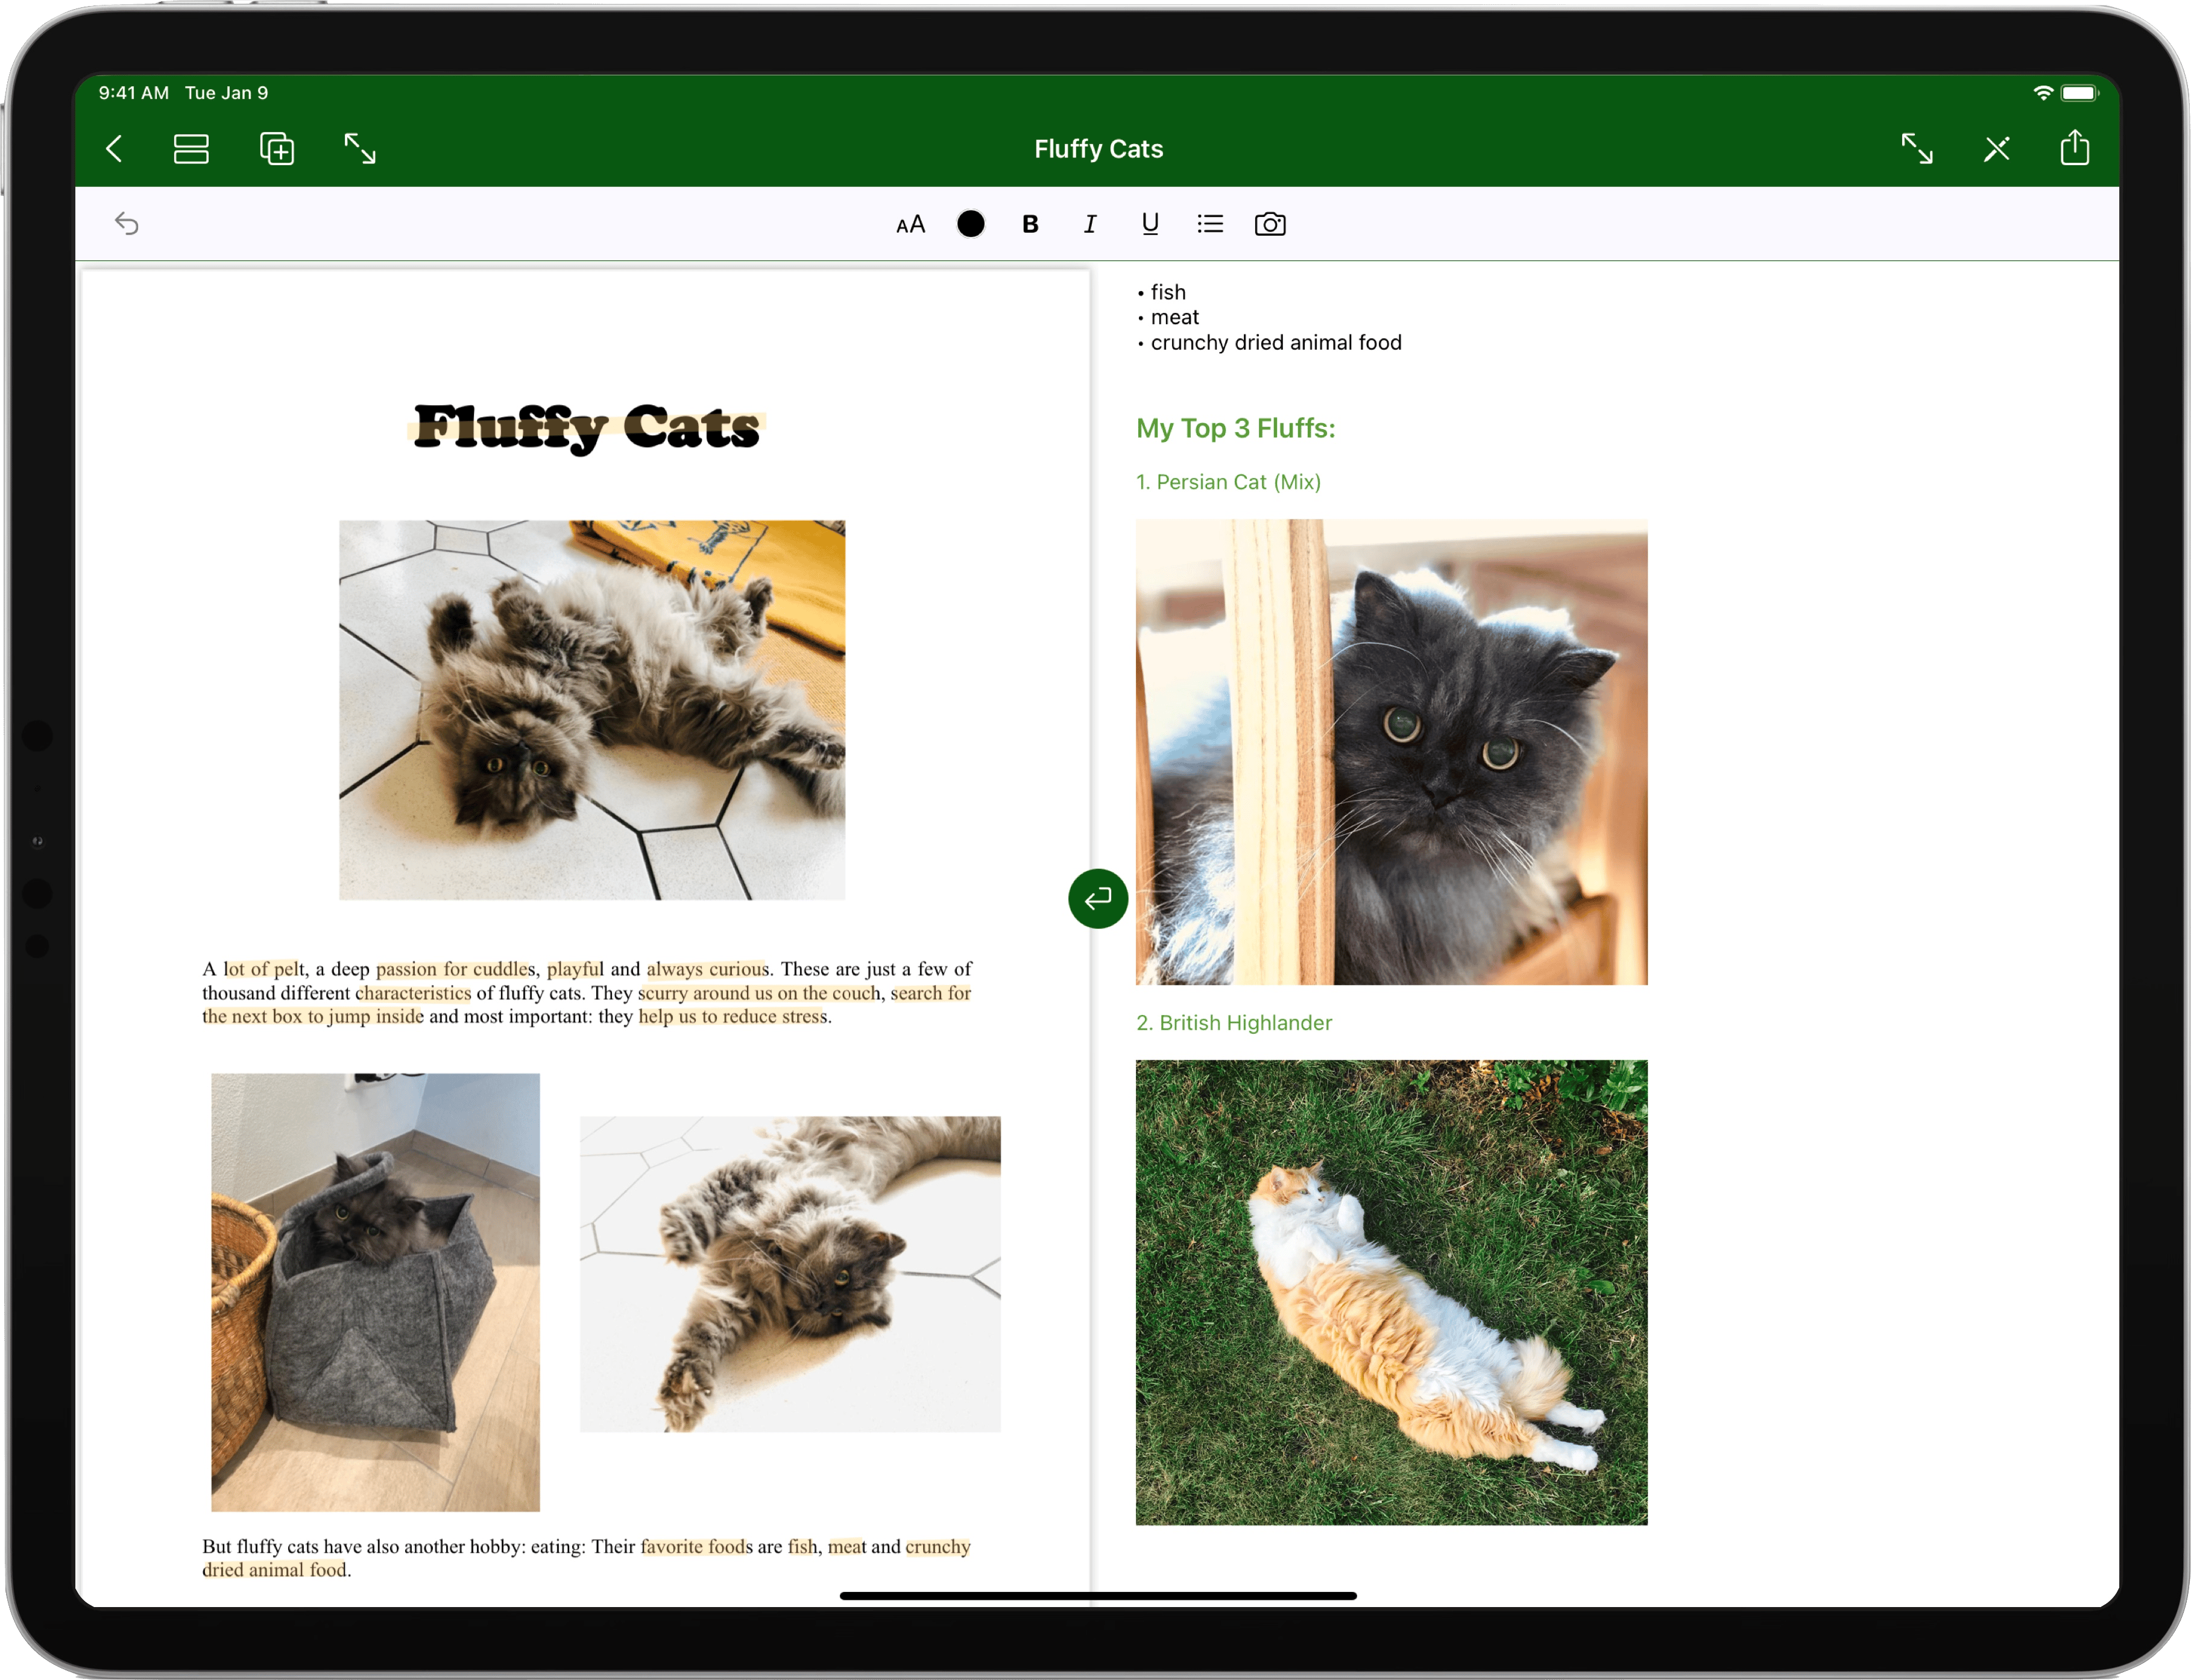Insert a bulleted list
2191x1680 pixels.
click(1210, 224)
